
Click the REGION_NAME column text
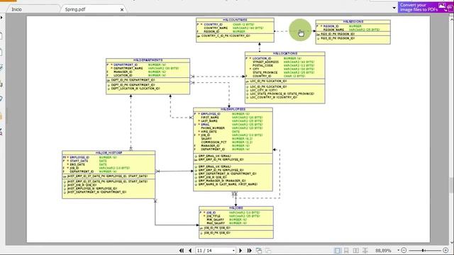tap(333, 30)
